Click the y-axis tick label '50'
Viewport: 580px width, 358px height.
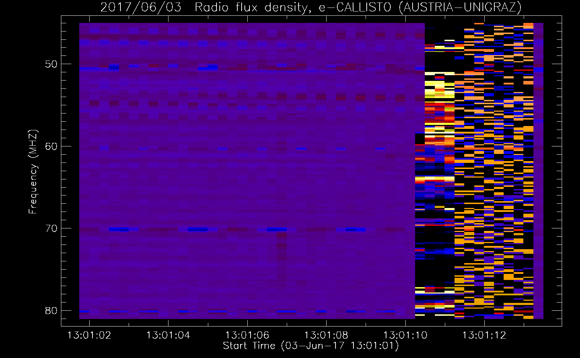[51, 64]
